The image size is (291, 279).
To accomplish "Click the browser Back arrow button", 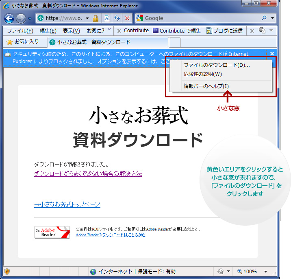I will 9,18.
